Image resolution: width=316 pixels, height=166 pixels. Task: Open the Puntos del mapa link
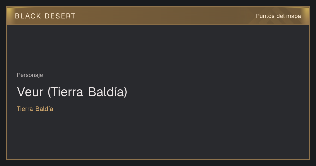pos(278,16)
